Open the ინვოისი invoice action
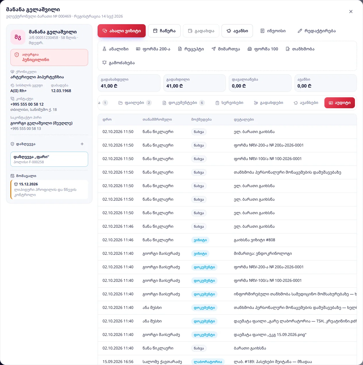Viewport: 363px width, 365px height. coord(273,31)
